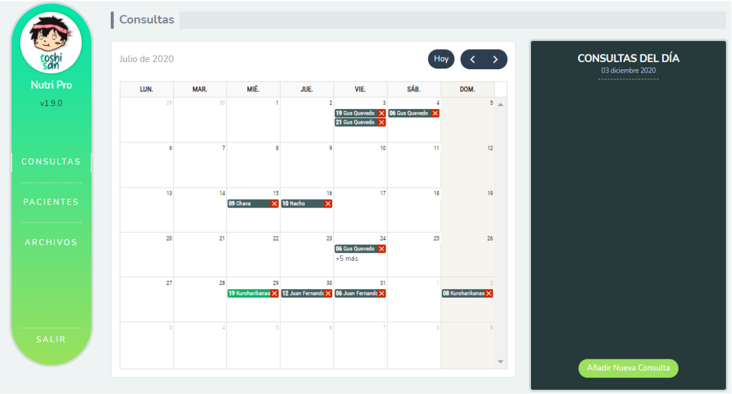The height and width of the screenshot is (394, 732).
Task: Select Consultas in the sidebar
Action: pos(51,161)
